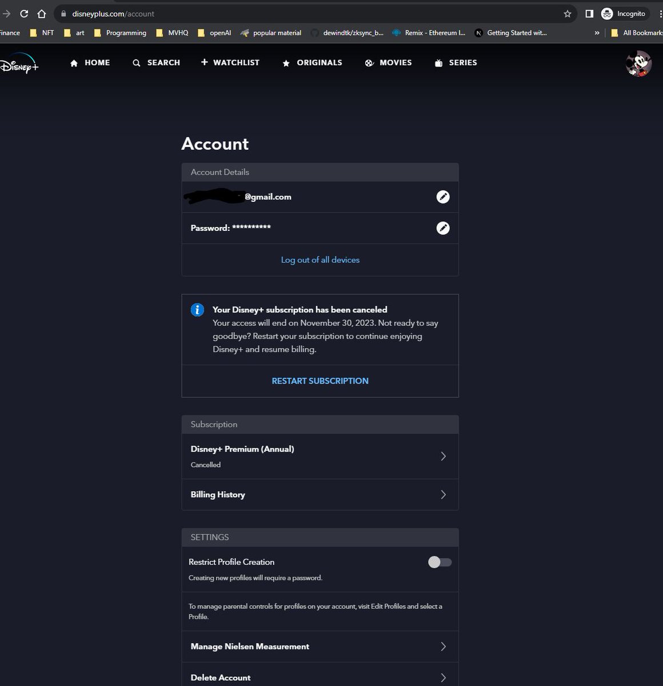Screen dimensions: 663x686
Task: Expand Disney+ Premium (Annual) subscription chevron
Action: tap(443, 456)
